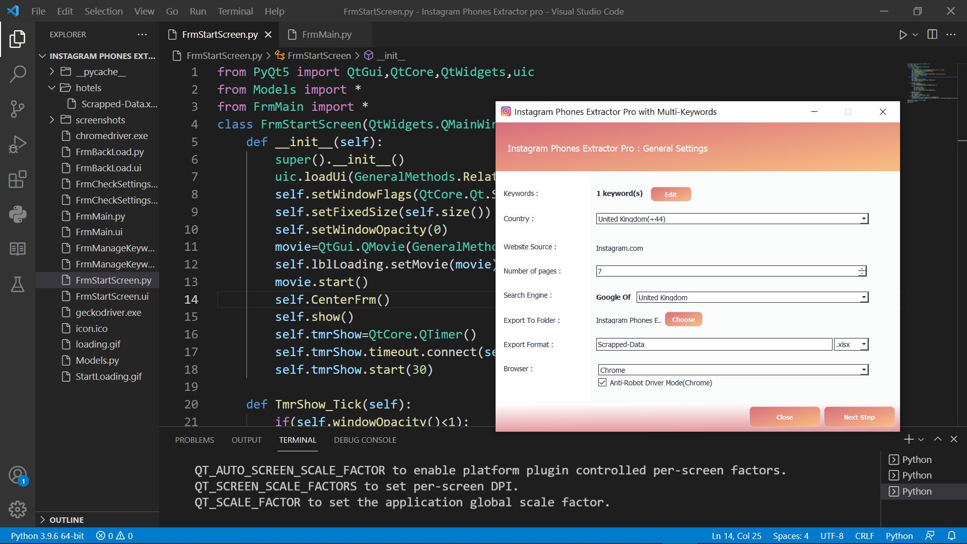
Task: Open the Country dropdown in settings dialog
Action: click(732, 219)
